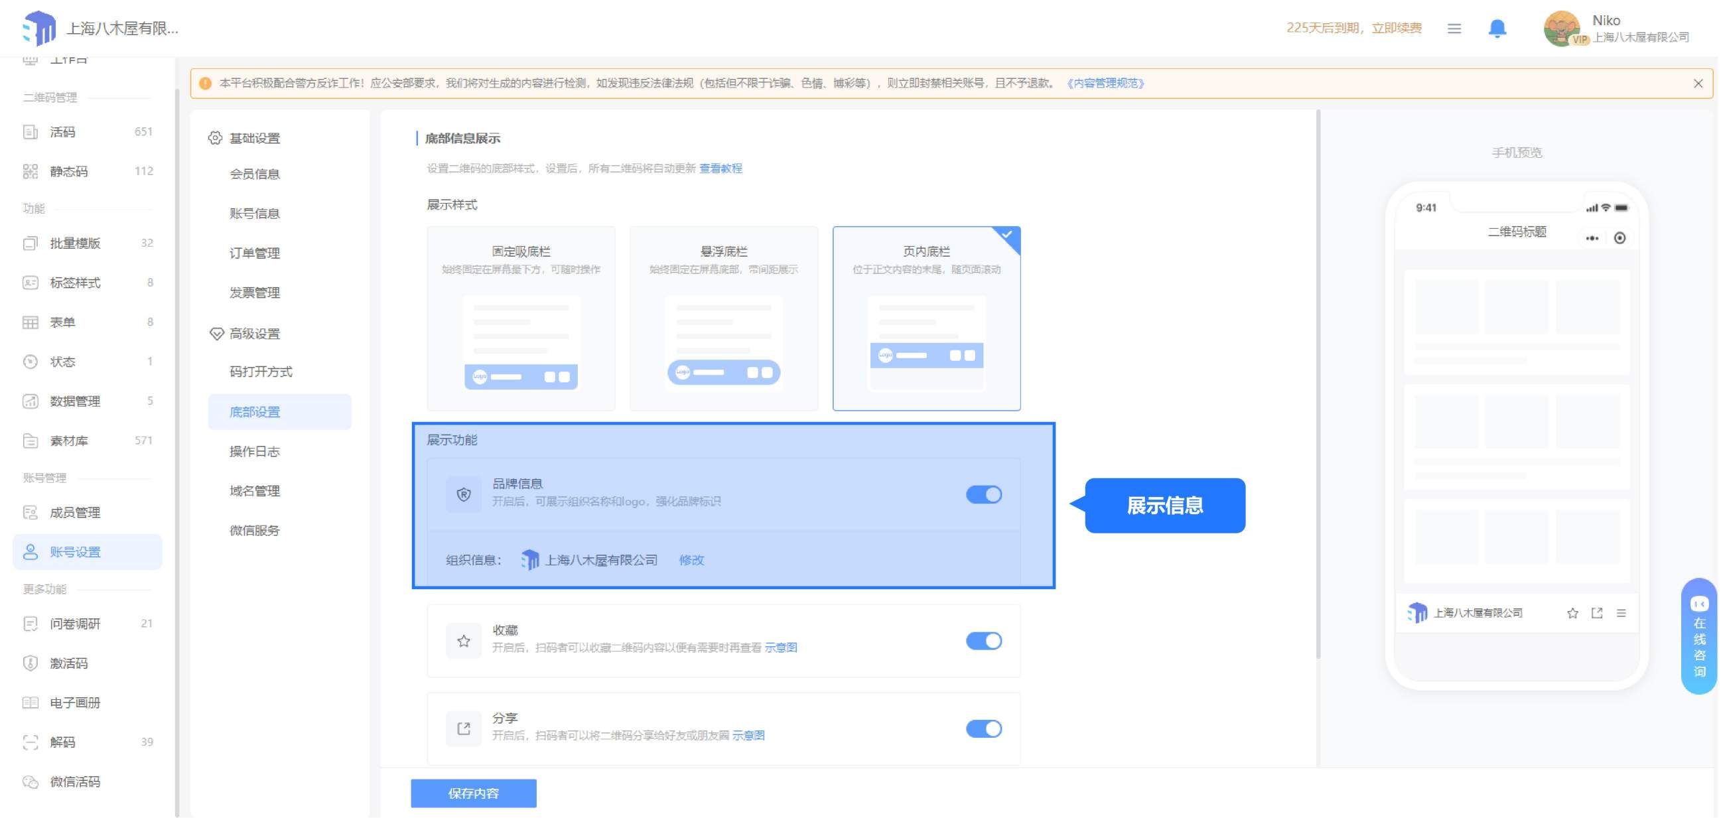1723x818 pixels.
Task: Open the 《内容管理规范》 link in banner
Action: pyautogui.click(x=1104, y=84)
